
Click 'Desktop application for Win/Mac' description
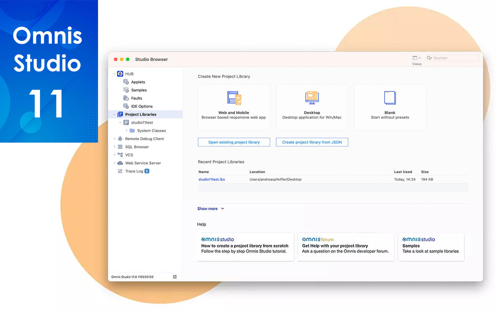[312, 117]
